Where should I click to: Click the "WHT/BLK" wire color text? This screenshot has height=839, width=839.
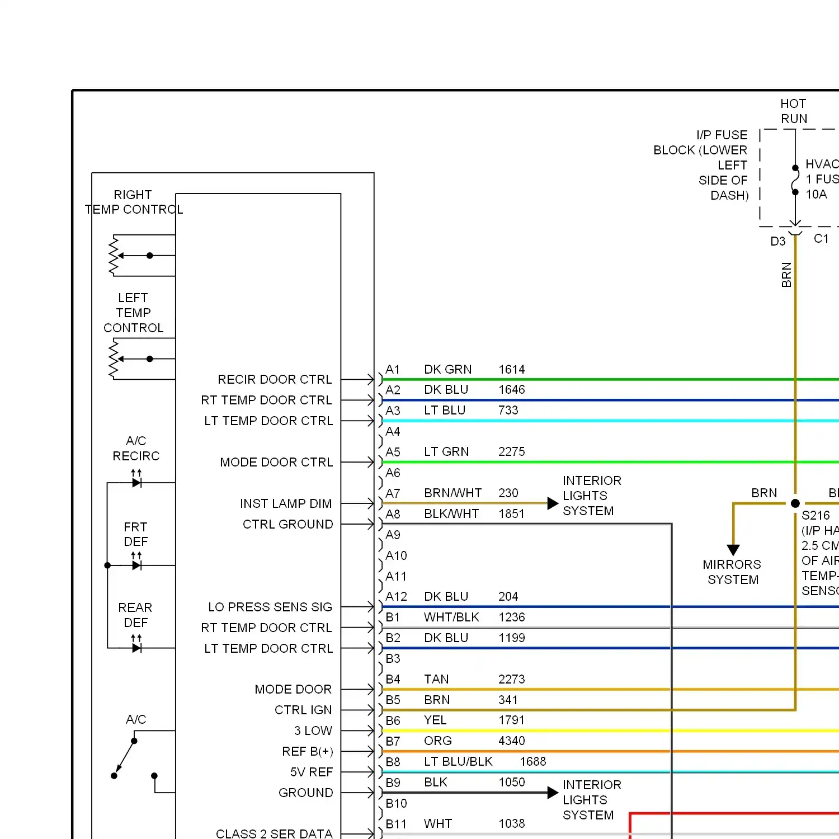tap(451, 617)
